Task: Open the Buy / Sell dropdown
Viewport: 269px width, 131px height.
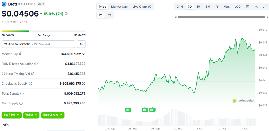Action: (12, 115)
